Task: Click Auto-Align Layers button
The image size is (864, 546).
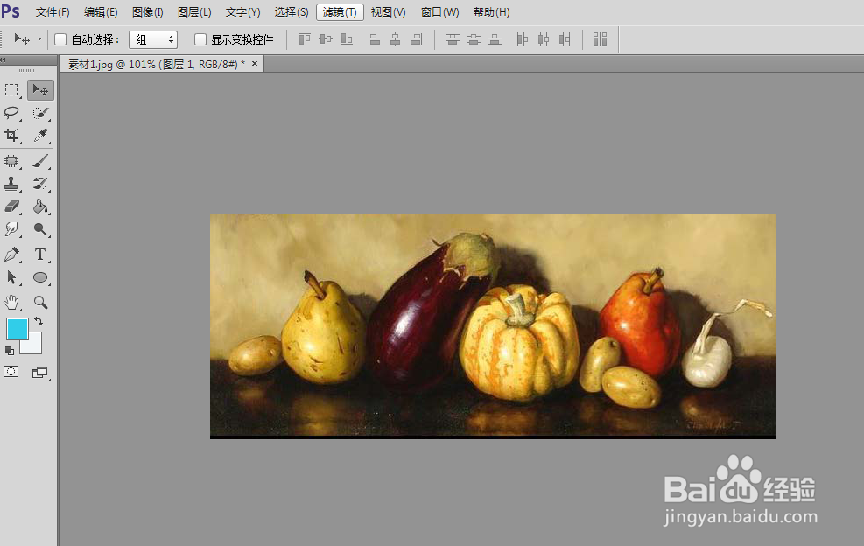Action: click(x=600, y=39)
